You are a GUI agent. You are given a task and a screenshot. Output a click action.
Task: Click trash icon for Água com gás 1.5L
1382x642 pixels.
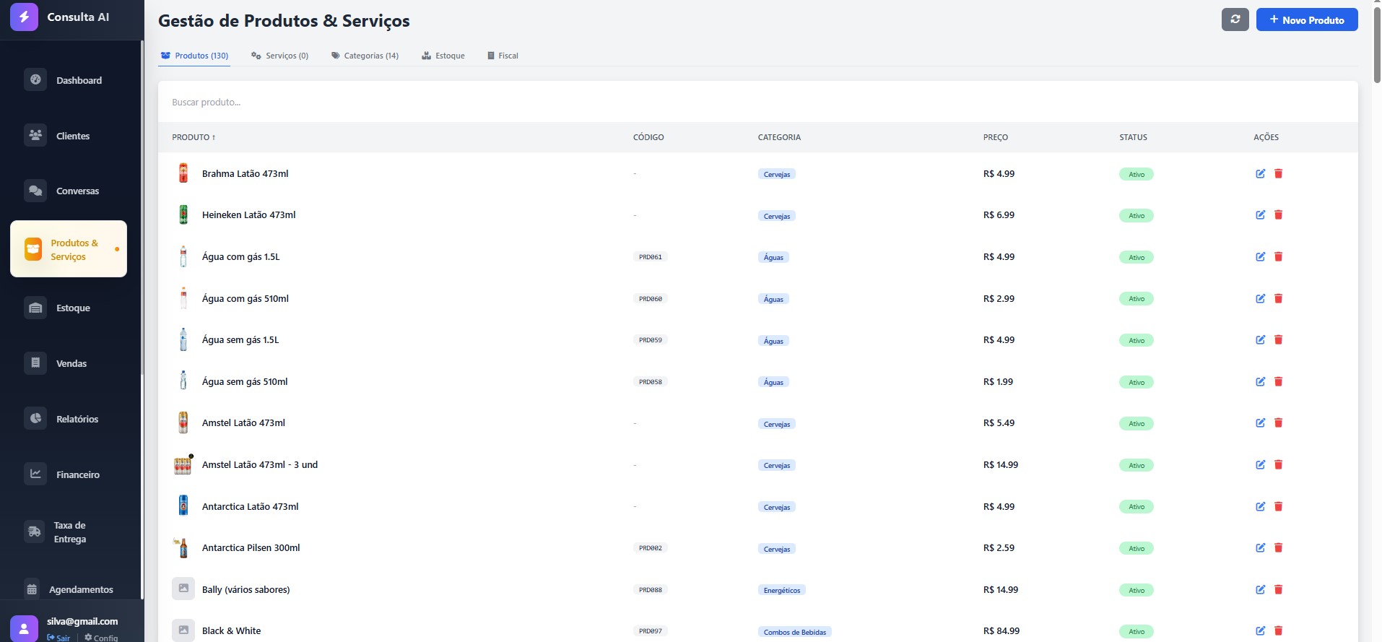pyautogui.click(x=1278, y=257)
